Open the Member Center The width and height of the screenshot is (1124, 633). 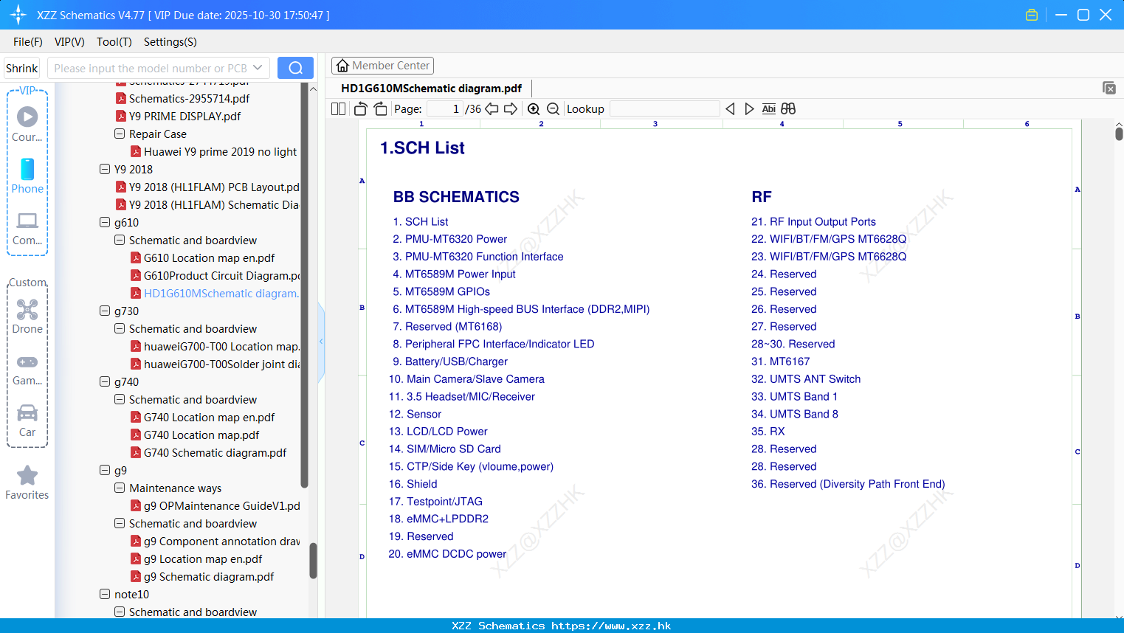382,66
